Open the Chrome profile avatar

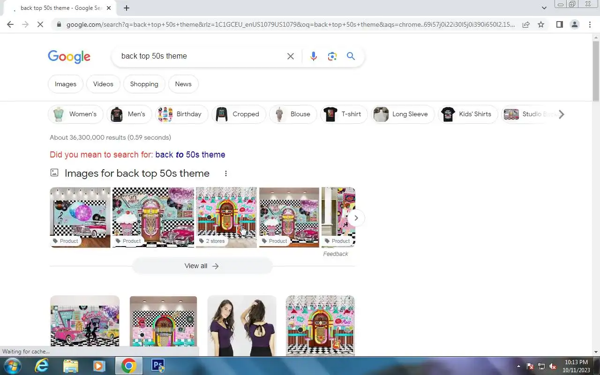[575, 24]
